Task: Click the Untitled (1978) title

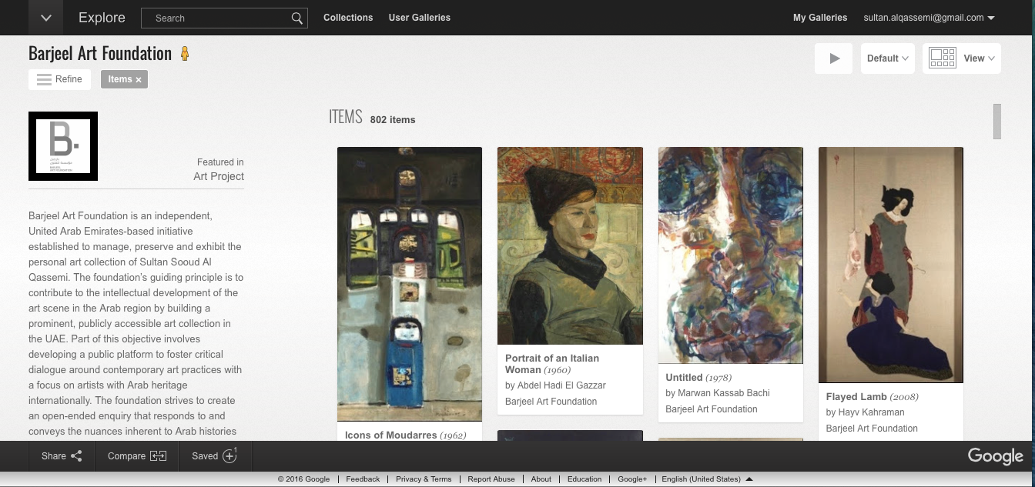Action: coord(698,378)
